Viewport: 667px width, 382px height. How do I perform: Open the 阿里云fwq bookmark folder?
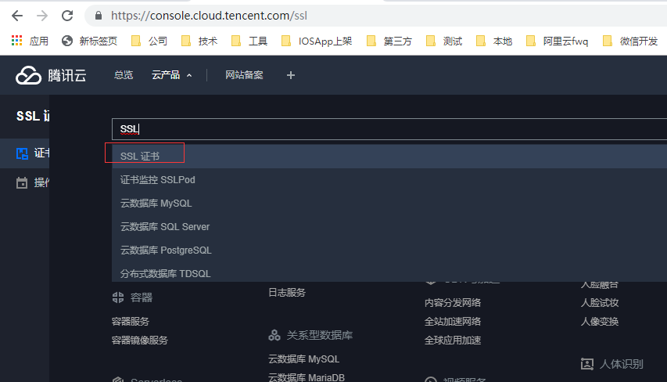(x=557, y=41)
